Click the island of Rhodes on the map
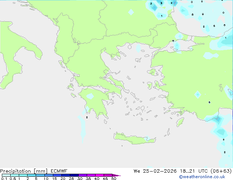The height and width of the screenshot is (180, 233). pyautogui.click(x=180, y=122)
